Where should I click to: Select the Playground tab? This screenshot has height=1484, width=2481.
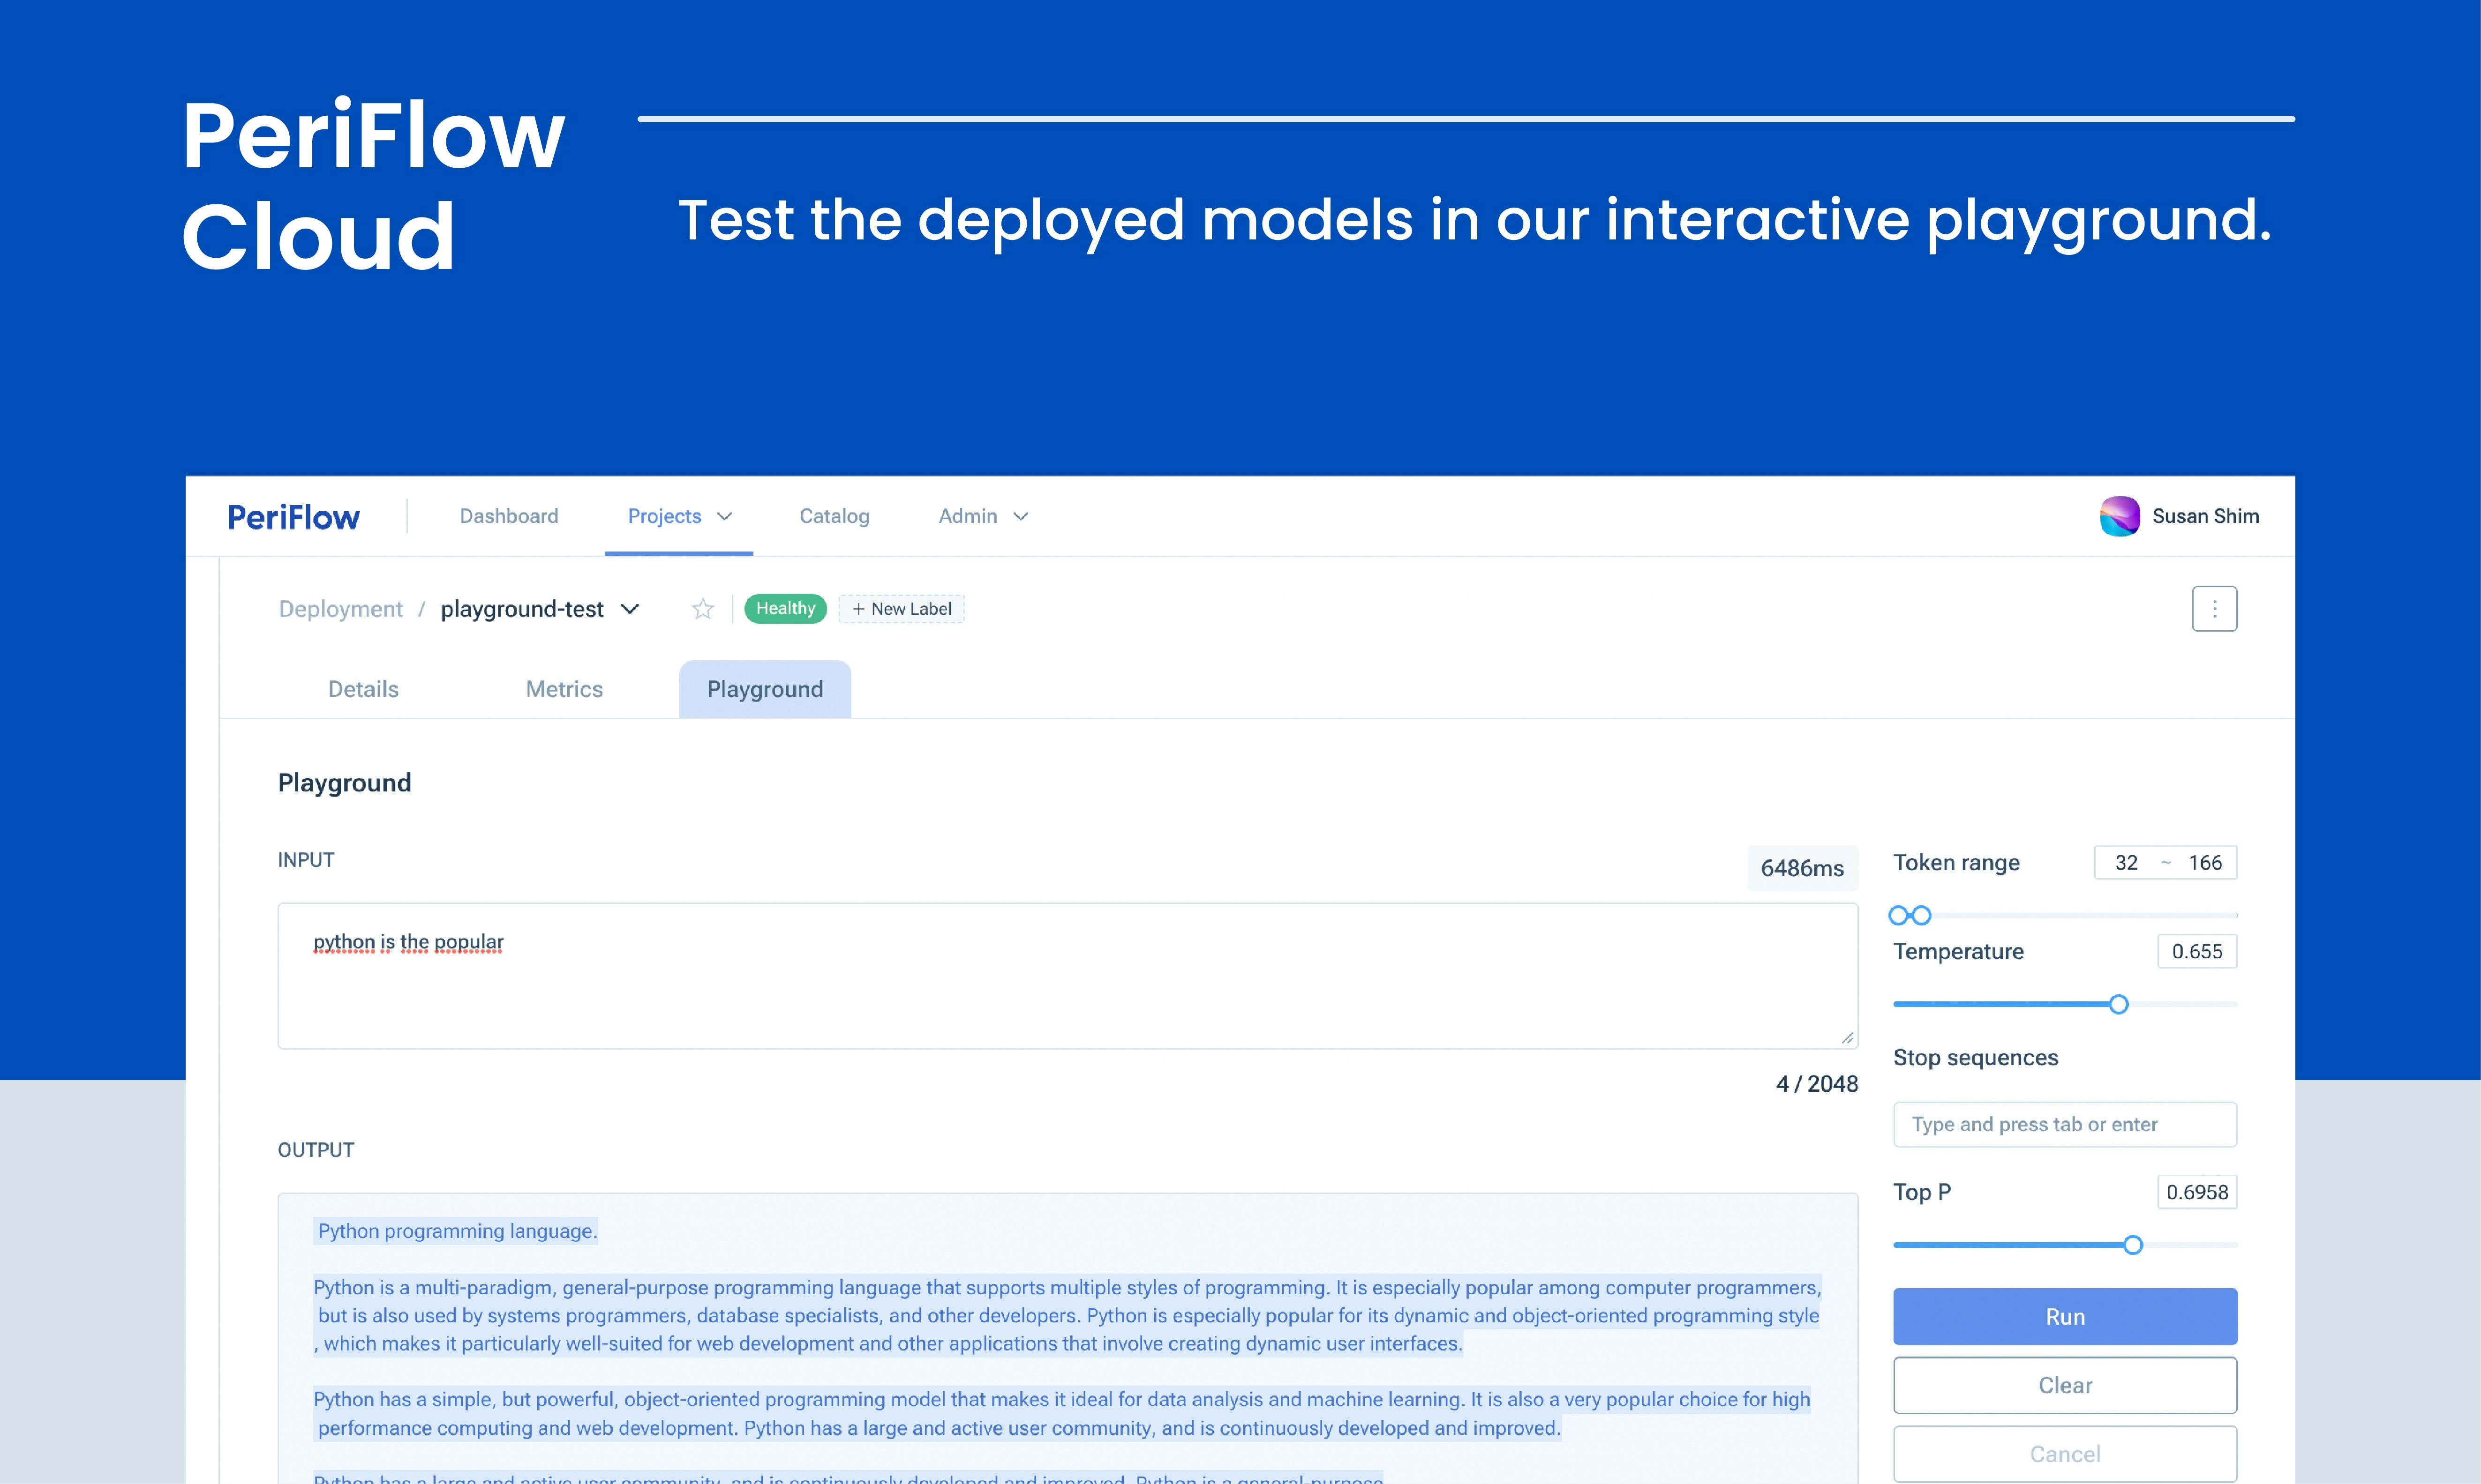click(x=765, y=689)
